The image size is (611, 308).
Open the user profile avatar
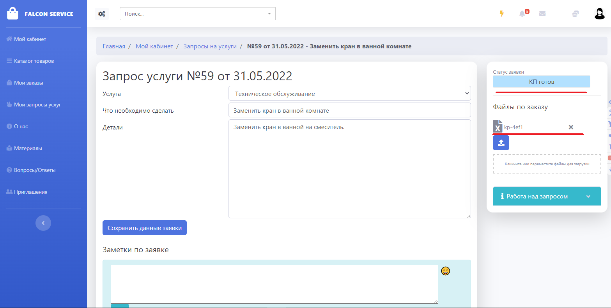pyautogui.click(x=599, y=14)
